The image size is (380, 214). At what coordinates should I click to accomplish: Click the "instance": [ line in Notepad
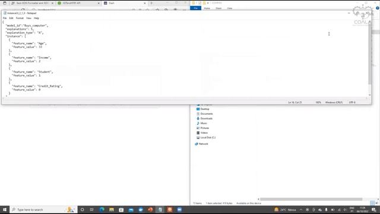[x=15, y=36]
